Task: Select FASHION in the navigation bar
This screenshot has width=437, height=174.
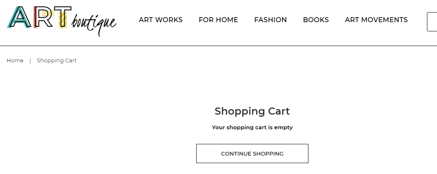Action: coord(270,20)
